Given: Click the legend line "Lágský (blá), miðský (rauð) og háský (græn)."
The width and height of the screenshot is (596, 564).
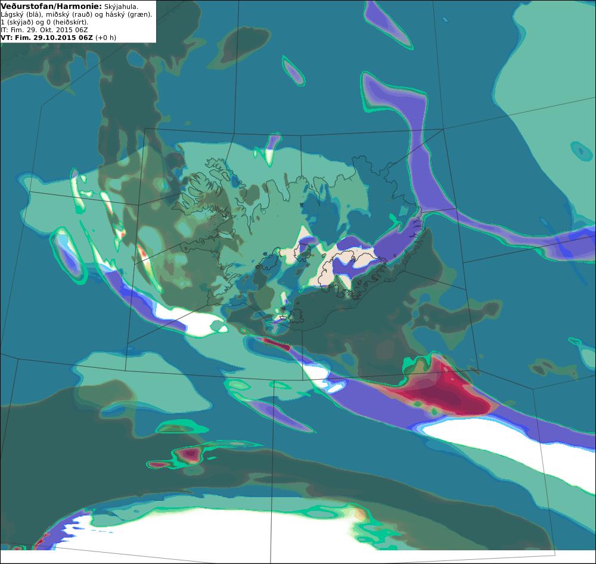Looking at the screenshot, I should click(x=76, y=14).
